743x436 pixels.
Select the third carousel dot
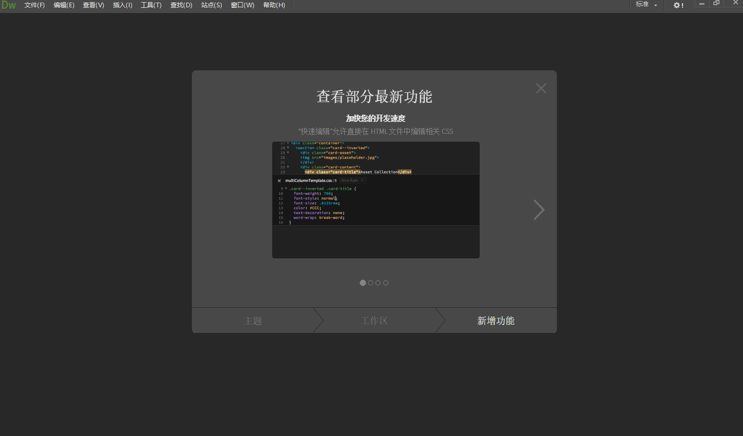click(378, 282)
